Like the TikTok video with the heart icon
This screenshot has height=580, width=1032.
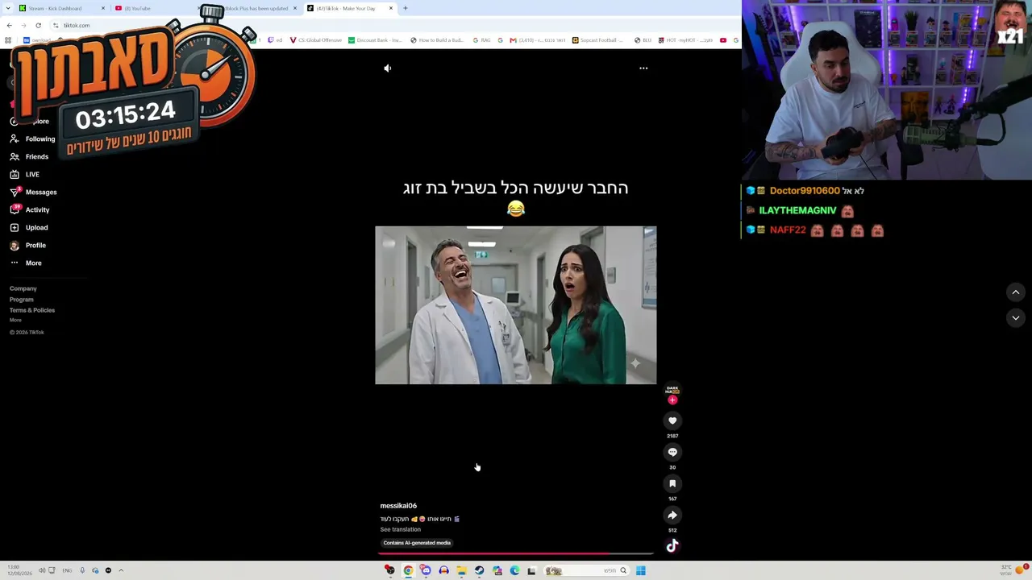click(672, 420)
